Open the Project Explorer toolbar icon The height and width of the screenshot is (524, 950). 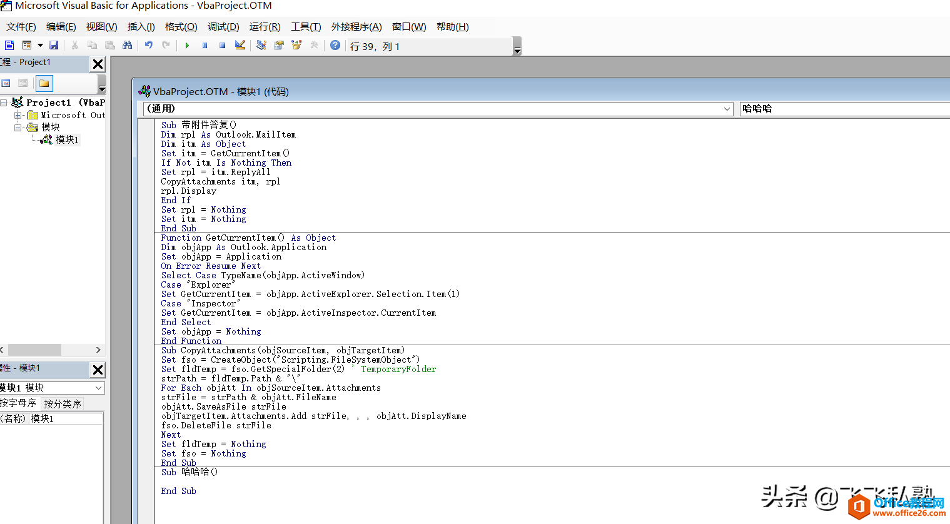point(261,45)
